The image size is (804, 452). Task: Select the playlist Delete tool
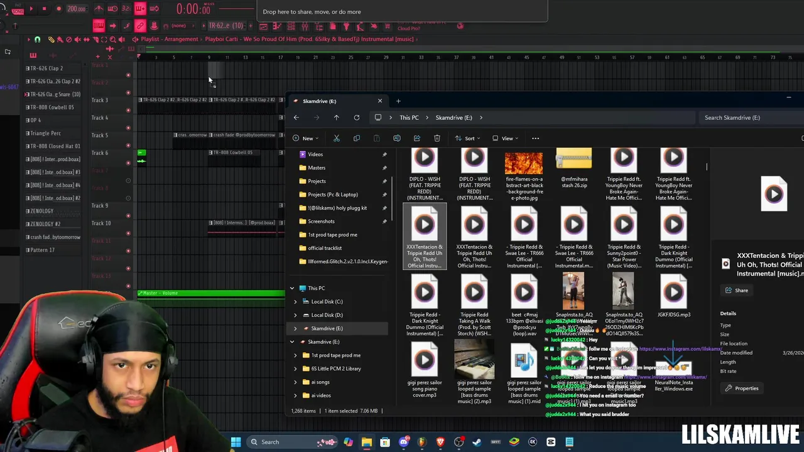(x=69, y=40)
